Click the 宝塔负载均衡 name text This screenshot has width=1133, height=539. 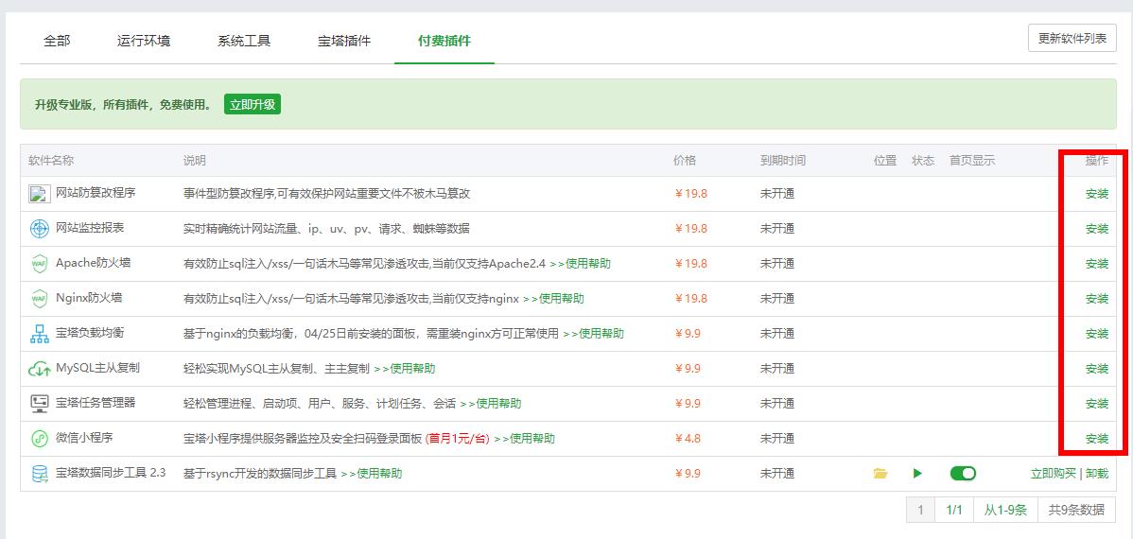pyautogui.click(x=90, y=333)
